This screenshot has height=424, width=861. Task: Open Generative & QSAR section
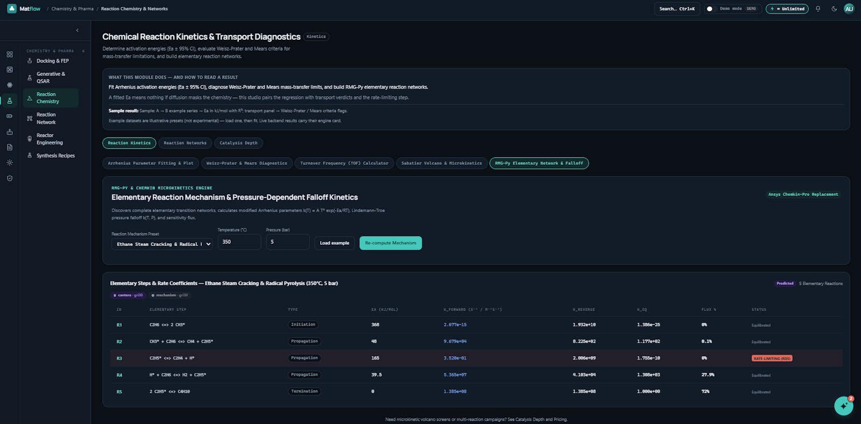point(51,77)
